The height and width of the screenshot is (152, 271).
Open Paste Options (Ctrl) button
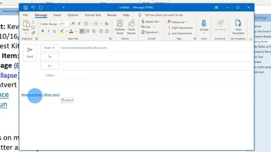coord(67,100)
